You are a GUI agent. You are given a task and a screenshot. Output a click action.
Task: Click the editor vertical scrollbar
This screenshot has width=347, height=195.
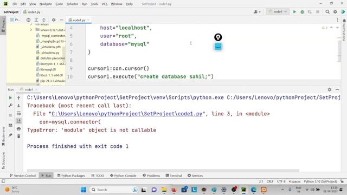339,51
